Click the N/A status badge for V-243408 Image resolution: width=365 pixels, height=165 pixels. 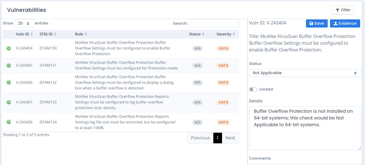click(x=197, y=122)
